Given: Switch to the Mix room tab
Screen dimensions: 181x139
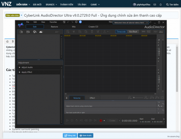Looking at the screenshot, I should click(x=74, y=27).
